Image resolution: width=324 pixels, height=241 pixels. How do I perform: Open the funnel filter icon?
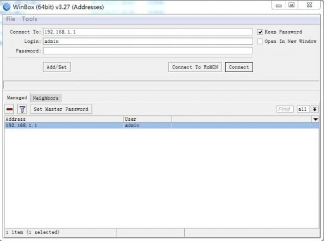click(x=22, y=109)
